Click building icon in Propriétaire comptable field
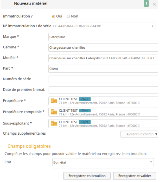Viewport: 160px width, 182px height. tap(54, 112)
